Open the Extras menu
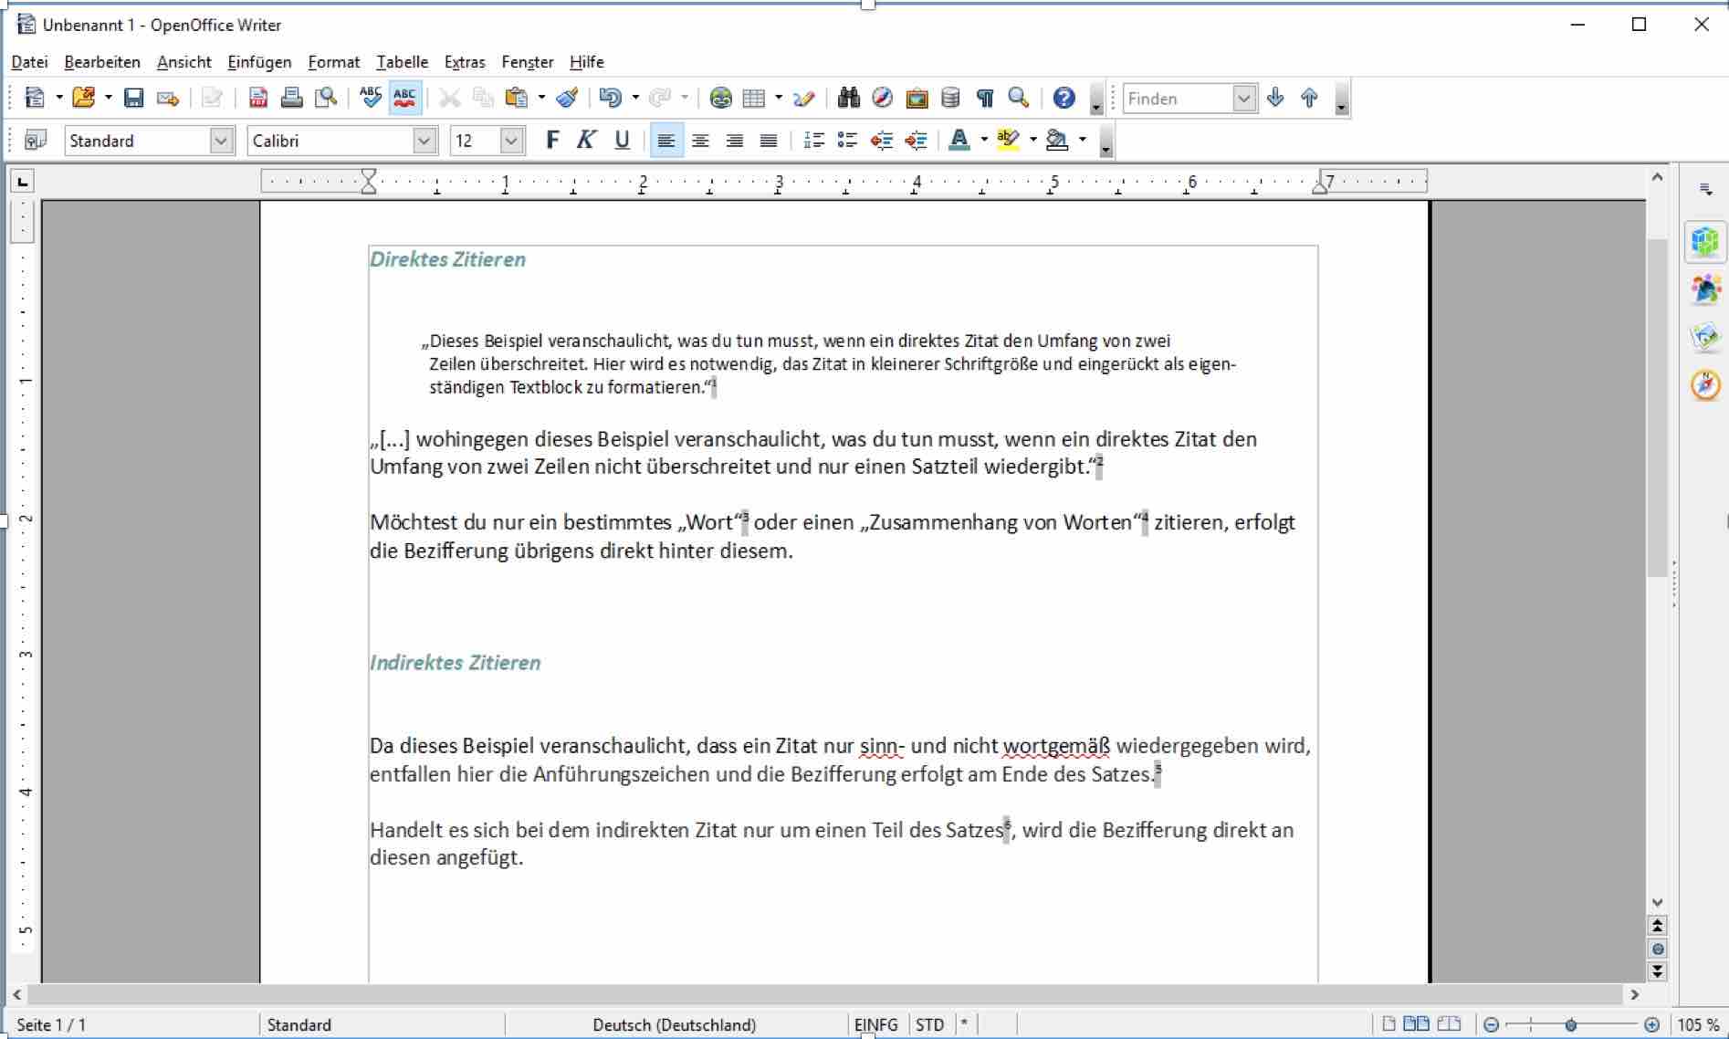 tap(464, 62)
